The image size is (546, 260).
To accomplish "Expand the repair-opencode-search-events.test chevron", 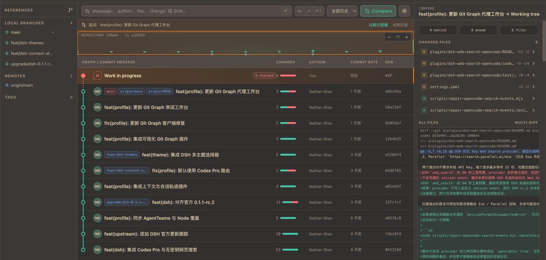I will tap(534, 110).
